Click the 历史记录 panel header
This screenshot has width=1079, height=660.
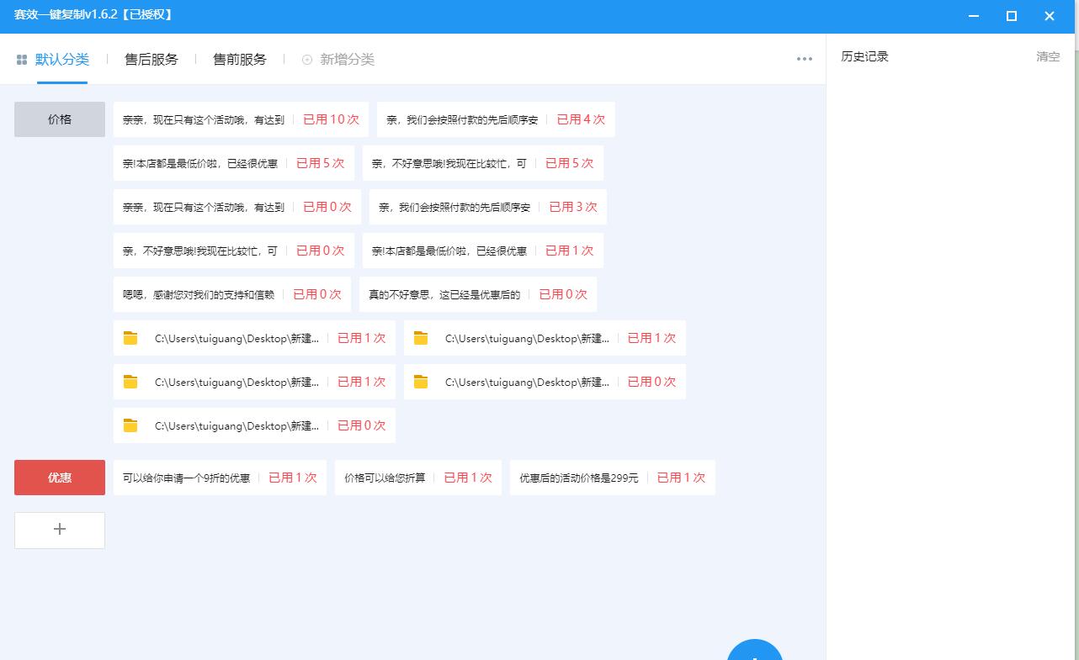coord(866,56)
